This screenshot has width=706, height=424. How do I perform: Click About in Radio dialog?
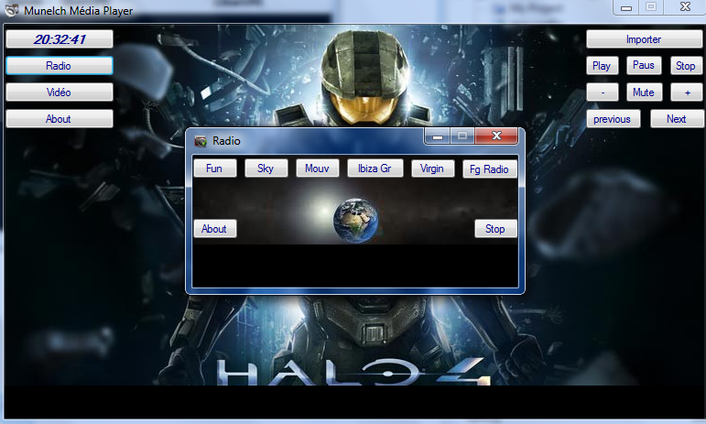coord(215,229)
